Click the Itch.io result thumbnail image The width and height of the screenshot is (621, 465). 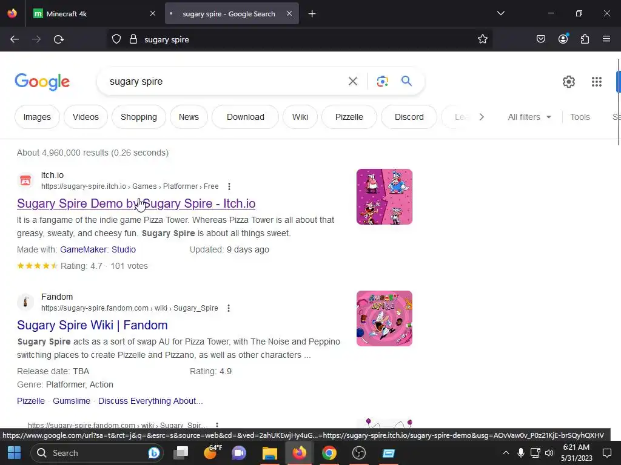[x=384, y=197]
